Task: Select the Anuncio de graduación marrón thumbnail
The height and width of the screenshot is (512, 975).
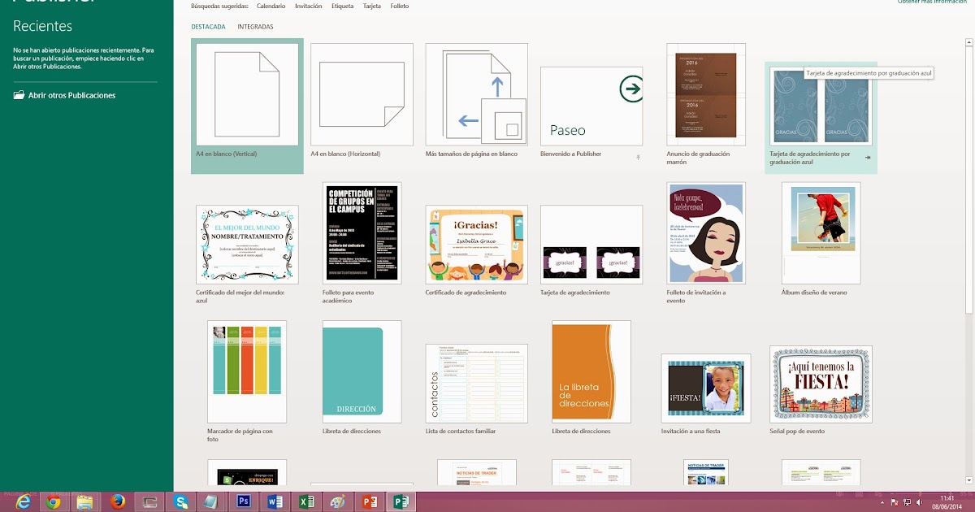Action: click(x=705, y=93)
